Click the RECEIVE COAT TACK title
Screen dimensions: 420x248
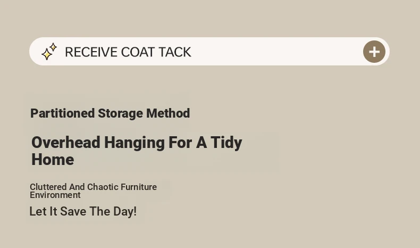[x=128, y=52]
